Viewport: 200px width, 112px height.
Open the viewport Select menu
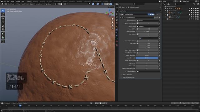tap(23, 4)
